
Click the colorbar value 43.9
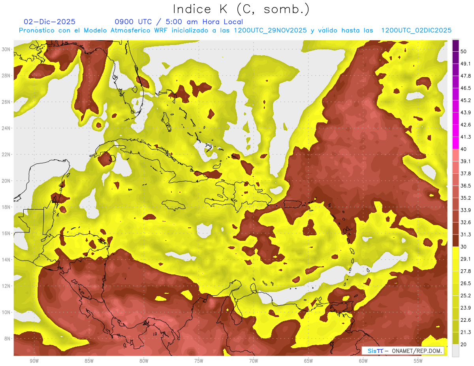[x=466, y=113]
